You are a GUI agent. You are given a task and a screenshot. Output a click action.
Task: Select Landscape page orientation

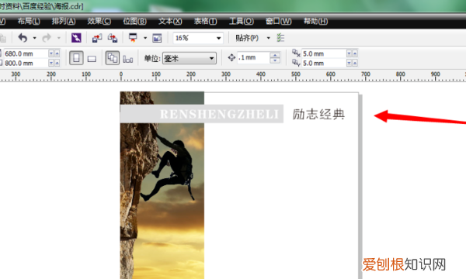[x=92, y=59]
